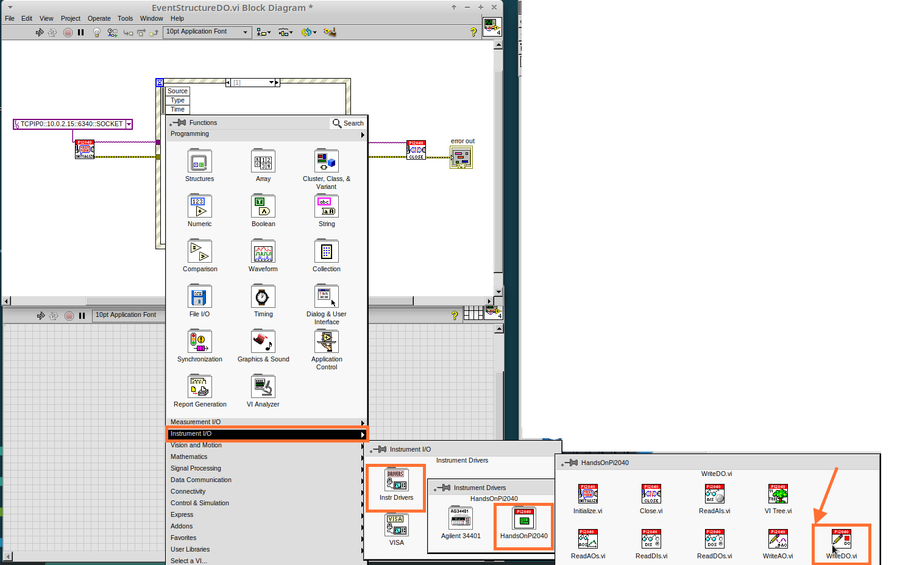Pick the WriteAO.vi icon
This screenshot has width=911, height=565.
click(778, 539)
